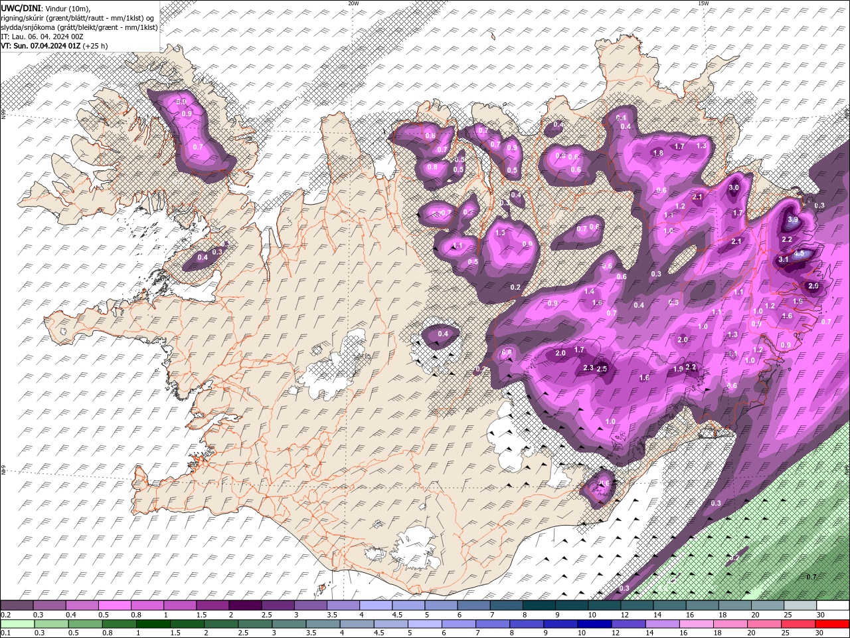
Task: Click the valid time line 'VT: Sun. 07.04.2024 01Z'
Action: point(41,46)
